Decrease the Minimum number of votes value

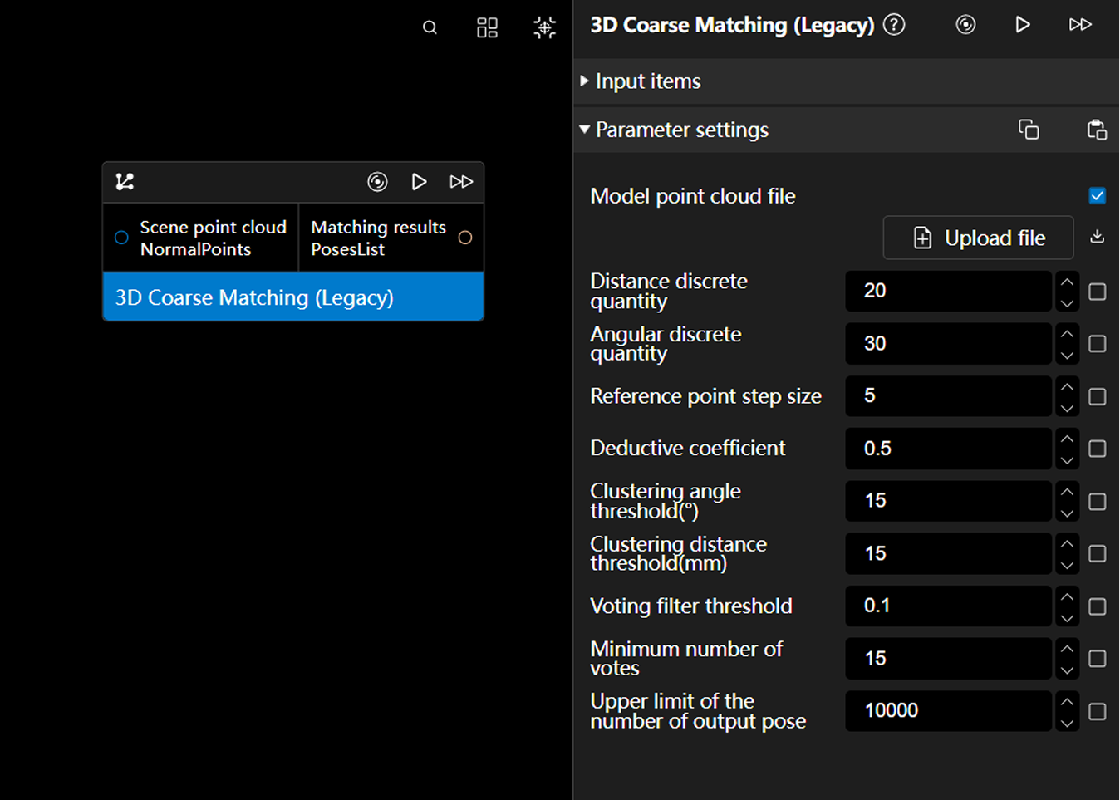click(x=1067, y=670)
